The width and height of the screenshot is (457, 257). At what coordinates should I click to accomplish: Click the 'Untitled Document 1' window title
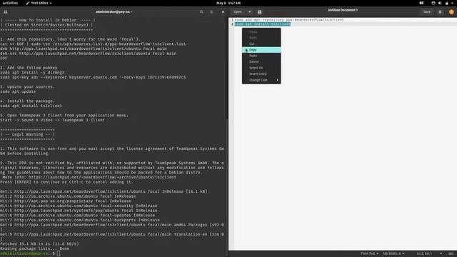[343, 10]
